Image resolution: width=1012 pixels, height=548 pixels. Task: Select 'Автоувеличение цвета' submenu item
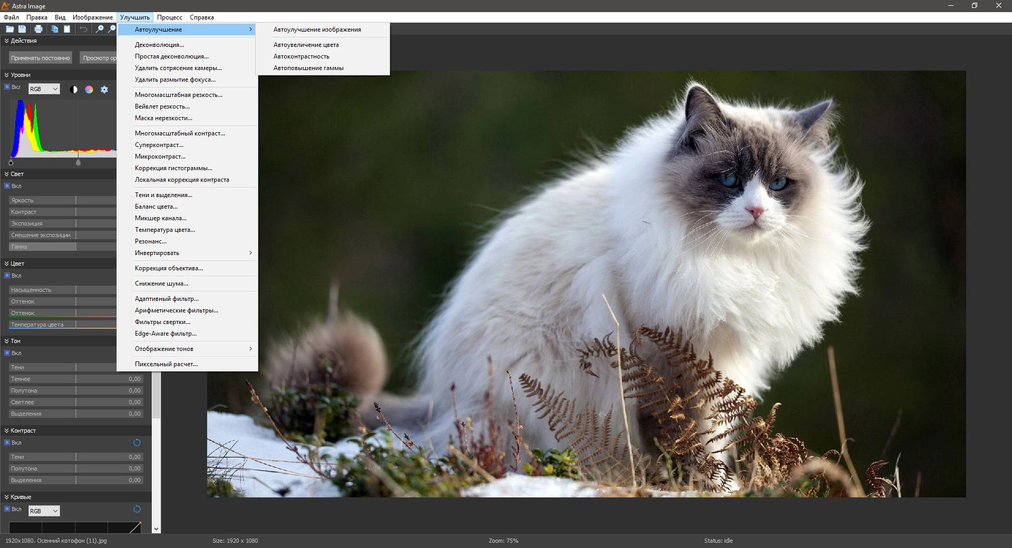[323, 45]
